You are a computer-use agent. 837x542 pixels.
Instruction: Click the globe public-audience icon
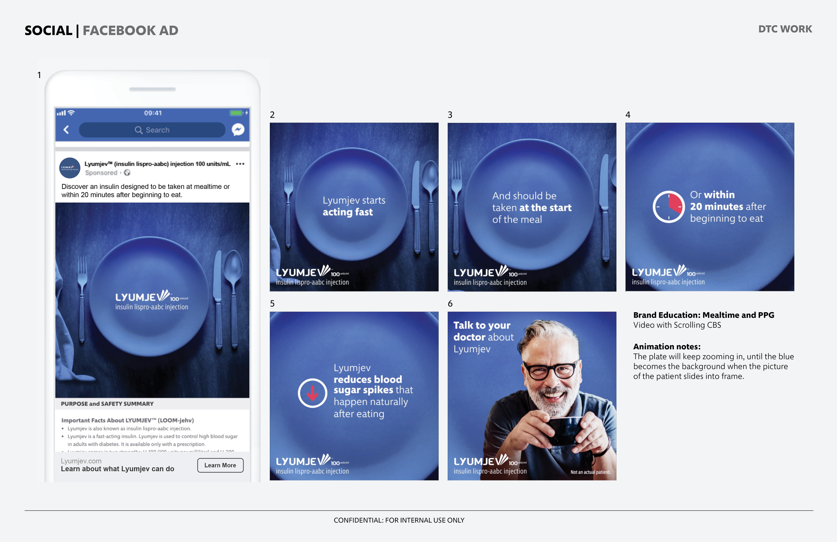pyautogui.click(x=127, y=173)
